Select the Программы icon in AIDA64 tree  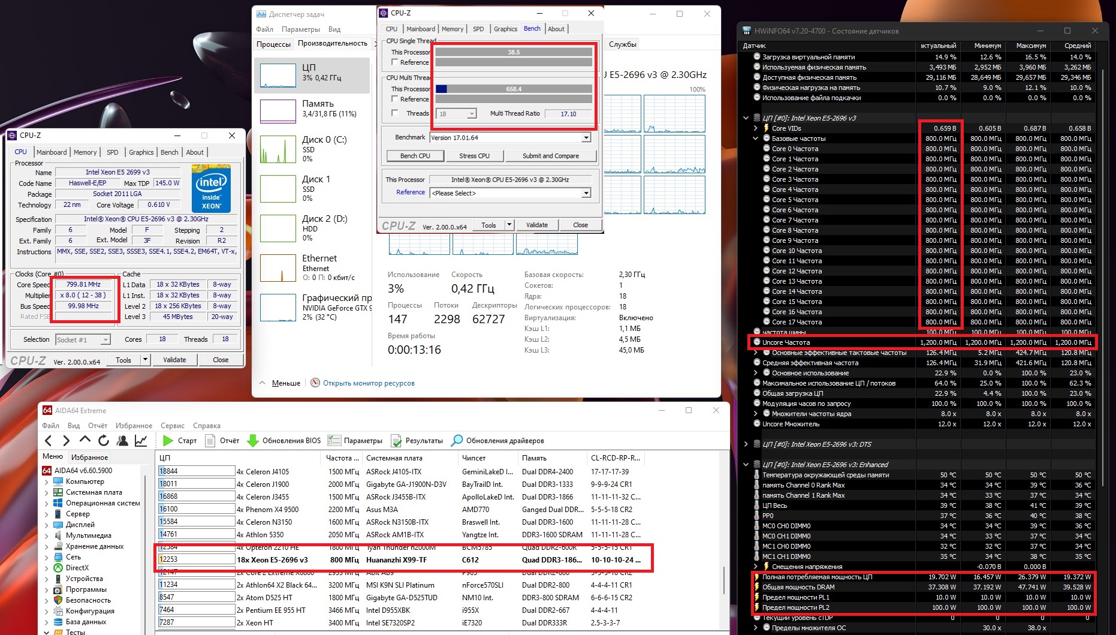(58, 589)
